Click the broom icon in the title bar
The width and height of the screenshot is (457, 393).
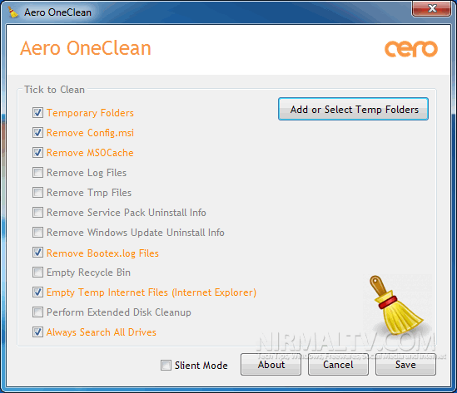[12, 12]
